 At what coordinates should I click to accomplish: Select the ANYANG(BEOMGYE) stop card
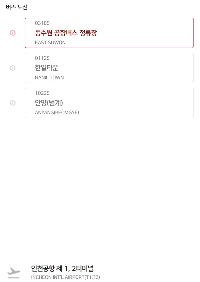click(109, 103)
